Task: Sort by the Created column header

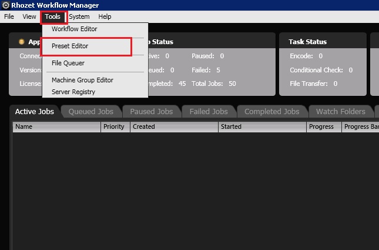Action: 174,127
